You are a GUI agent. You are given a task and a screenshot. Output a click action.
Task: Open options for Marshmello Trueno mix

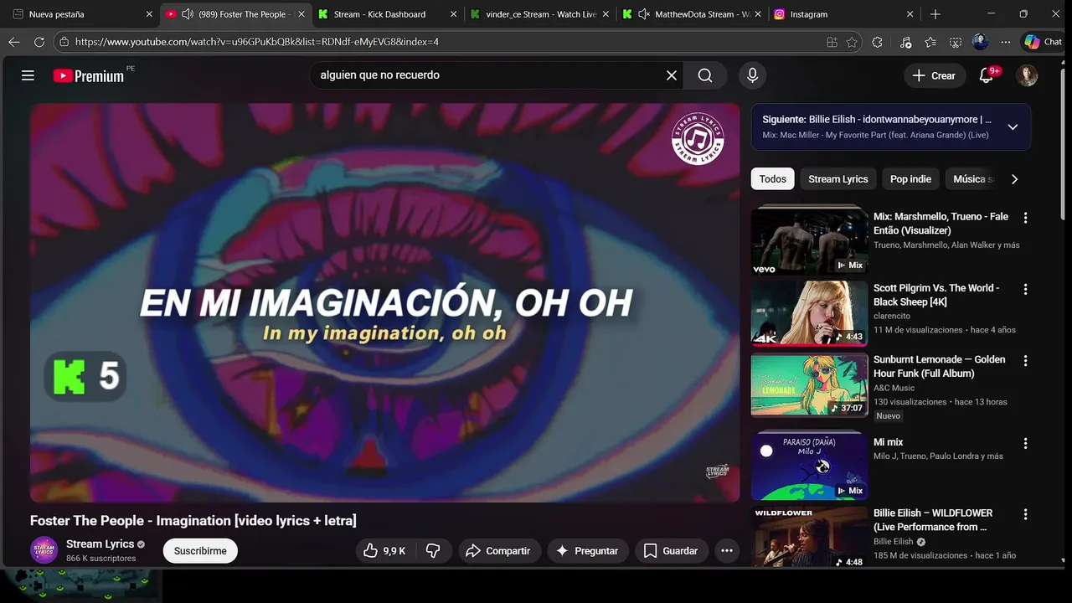[x=1025, y=218]
